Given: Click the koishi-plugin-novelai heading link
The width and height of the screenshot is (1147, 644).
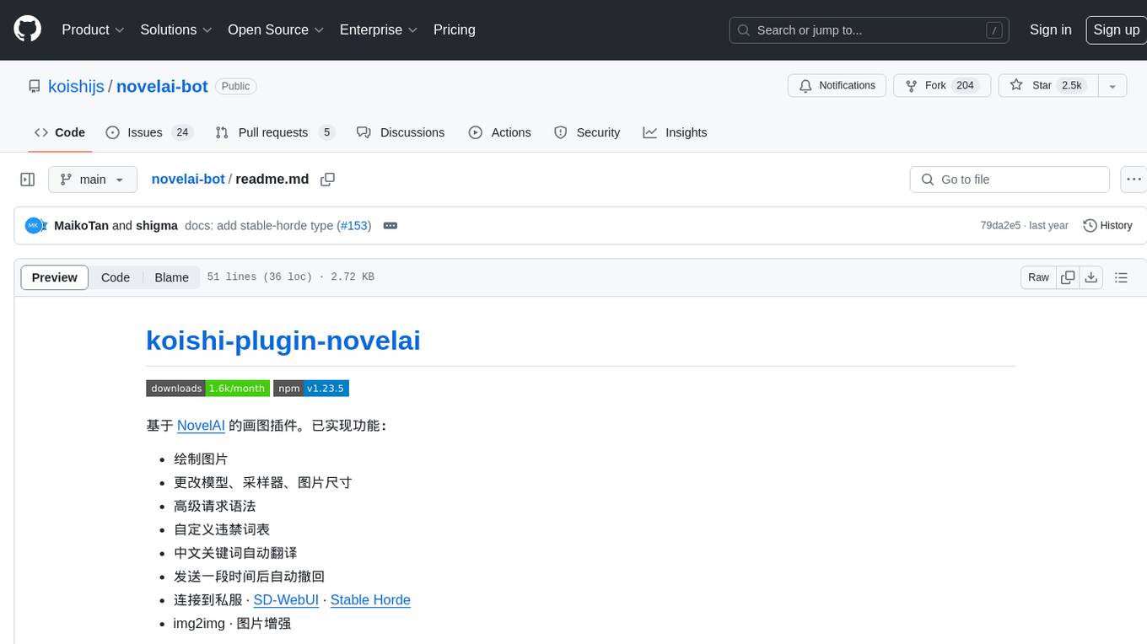Looking at the screenshot, I should coord(283,341).
